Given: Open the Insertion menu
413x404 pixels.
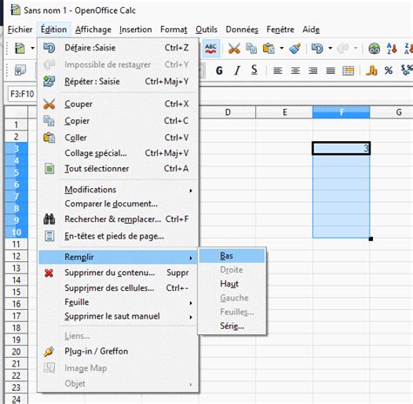Looking at the screenshot, I should coord(136,30).
